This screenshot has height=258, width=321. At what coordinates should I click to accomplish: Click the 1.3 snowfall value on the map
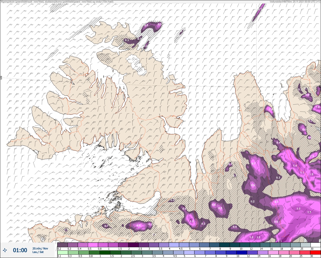coord(309,212)
